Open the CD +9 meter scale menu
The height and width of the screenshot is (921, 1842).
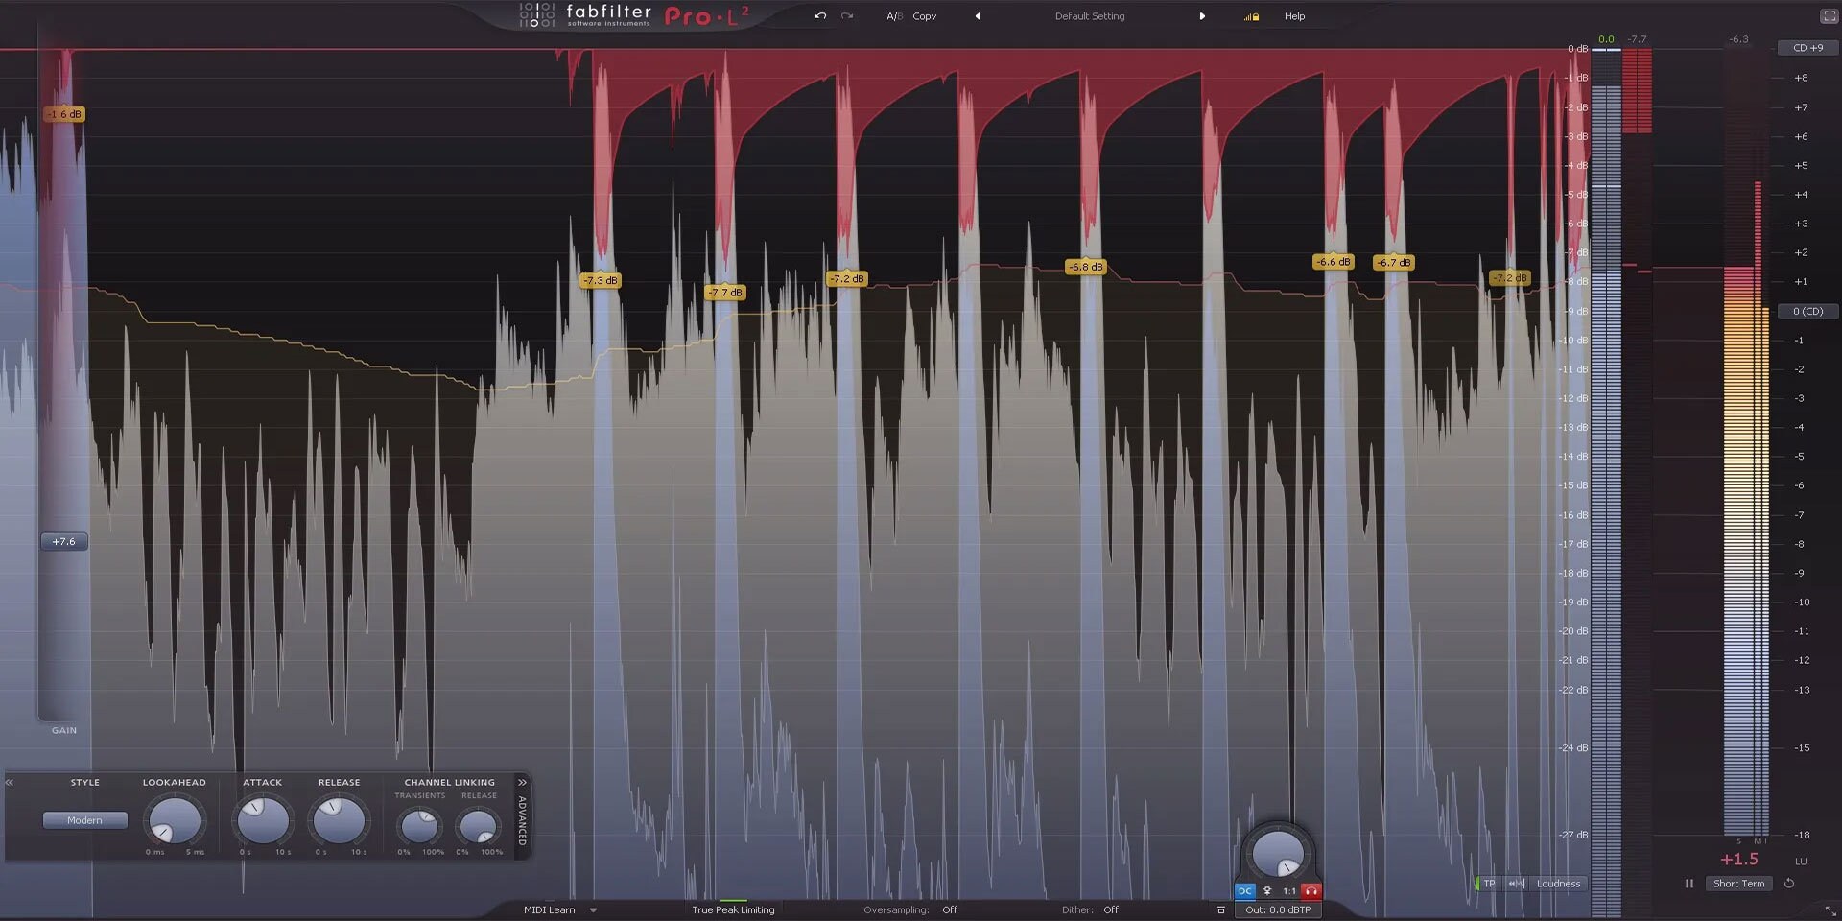coord(1807,48)
